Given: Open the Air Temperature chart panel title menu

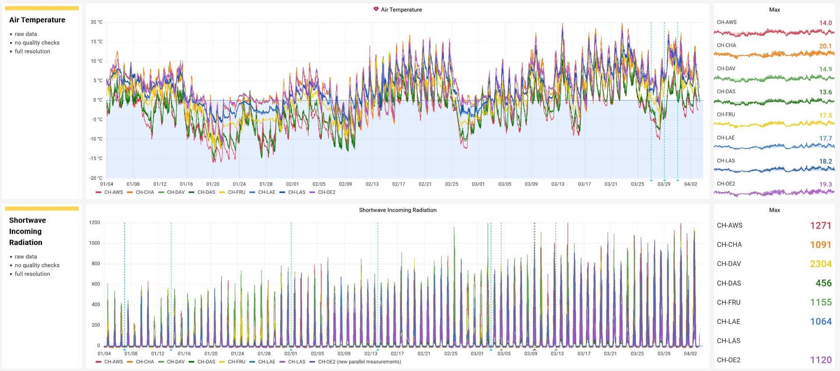Looking at the screenshot, I should [401, 10].
